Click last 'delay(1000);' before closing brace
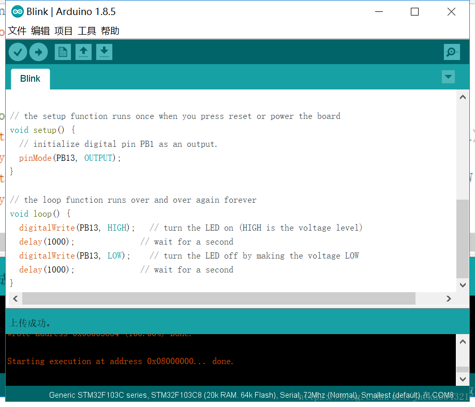Image resolution: width=475 pixels, height=407 pixels. pos(47,270)
